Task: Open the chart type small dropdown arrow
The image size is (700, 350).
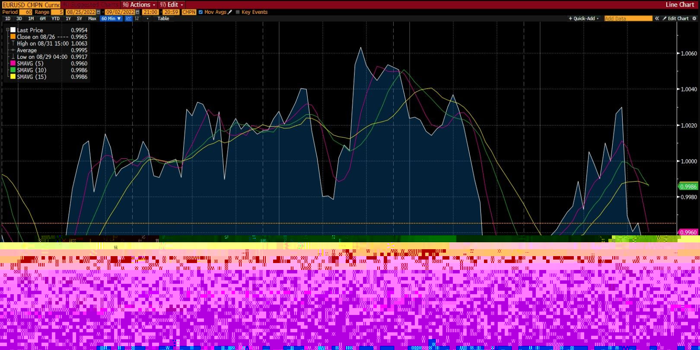Action: [148, 19]
